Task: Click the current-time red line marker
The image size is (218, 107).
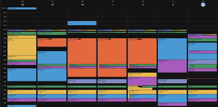Action: click(188, 79)
